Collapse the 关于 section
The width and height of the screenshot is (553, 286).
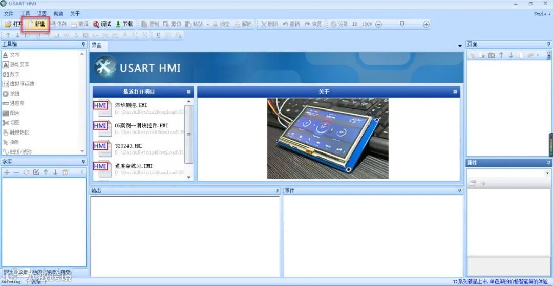point(455,92)
